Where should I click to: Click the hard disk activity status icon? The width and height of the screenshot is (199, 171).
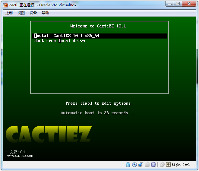pyautogui.click(x=128, y=165)
